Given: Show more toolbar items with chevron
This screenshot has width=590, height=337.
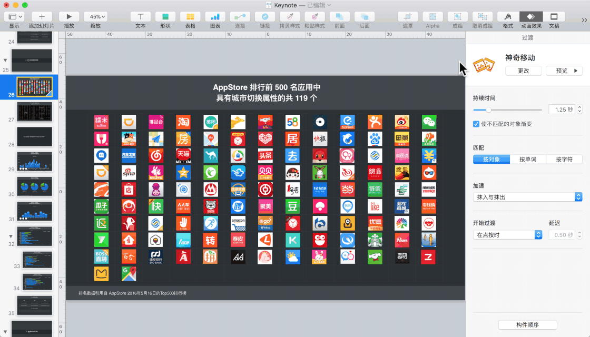Looking at the screenshot, I should [x=584, y=20].
